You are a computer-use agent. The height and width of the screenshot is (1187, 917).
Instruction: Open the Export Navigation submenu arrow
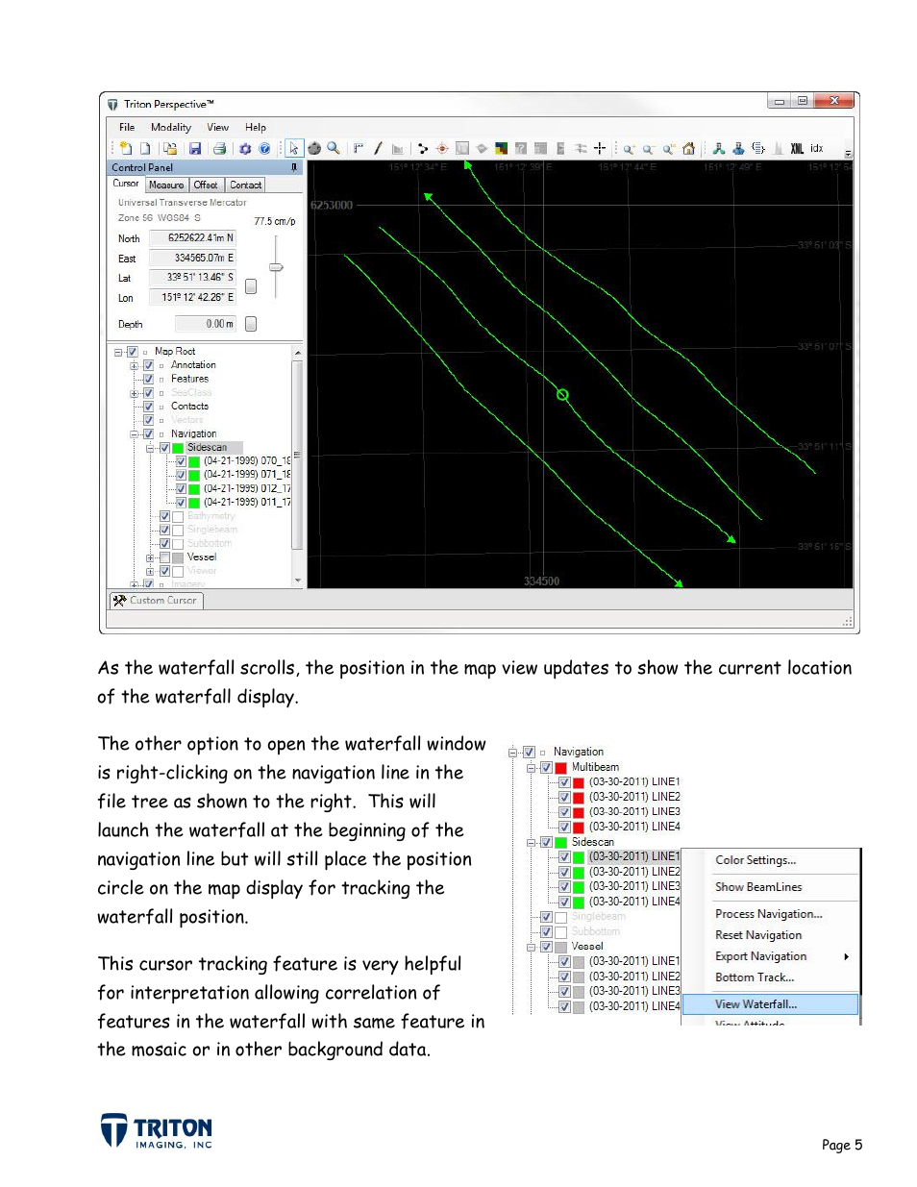[x=847, y=956]
